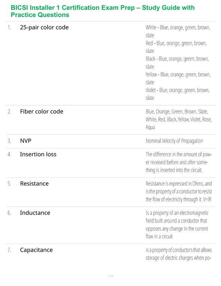Click the "Yellow - Blue, orange, green" line
The width and height of the screenshot is (221, 286).
tap(178, 79)
